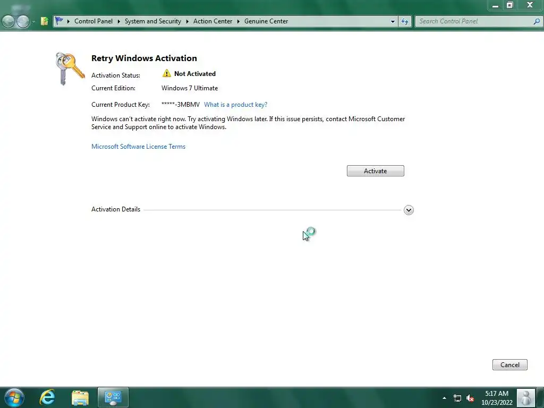
Task: Expand the Activation Details section
Action: pyautogui.click(x=409, y=210)
